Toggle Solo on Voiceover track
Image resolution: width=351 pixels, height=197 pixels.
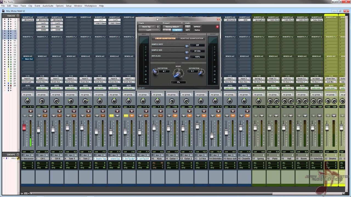pyautogui.click(x=25, y=116)
